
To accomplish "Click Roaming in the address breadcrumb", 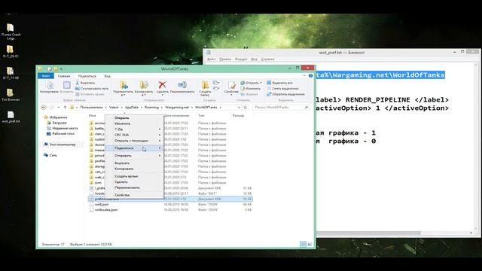I will point(151,107).
